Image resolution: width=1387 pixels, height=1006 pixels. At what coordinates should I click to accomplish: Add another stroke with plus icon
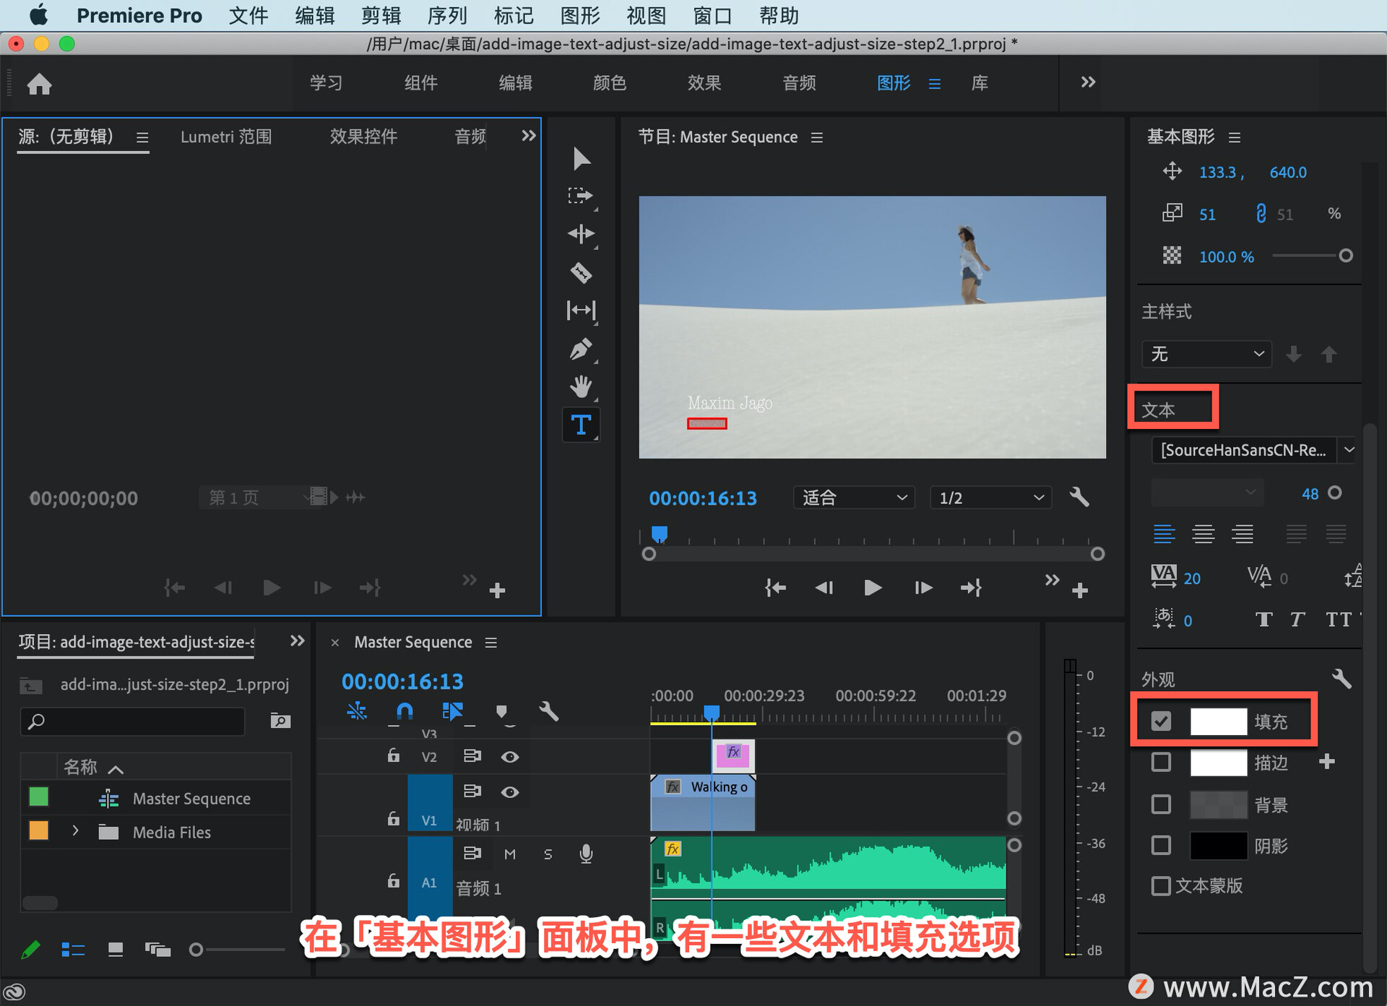pos(1327,761)
